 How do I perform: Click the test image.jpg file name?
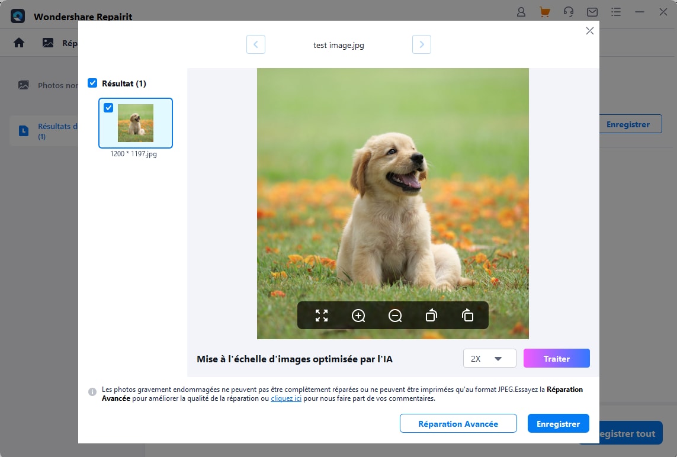pos(339,45)
